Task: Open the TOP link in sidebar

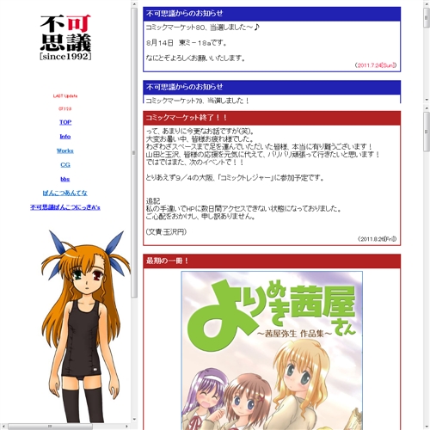Action: tap(65, 122)
